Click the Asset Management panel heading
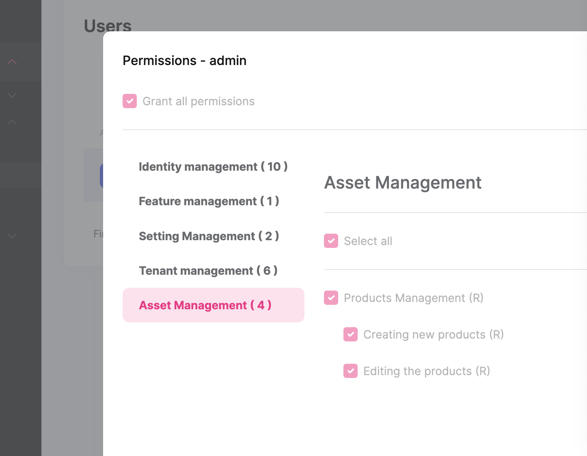587x456 pixels. [x=403, y=182]
